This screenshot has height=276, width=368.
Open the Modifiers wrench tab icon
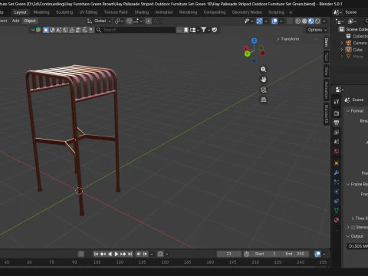point(337,172)
